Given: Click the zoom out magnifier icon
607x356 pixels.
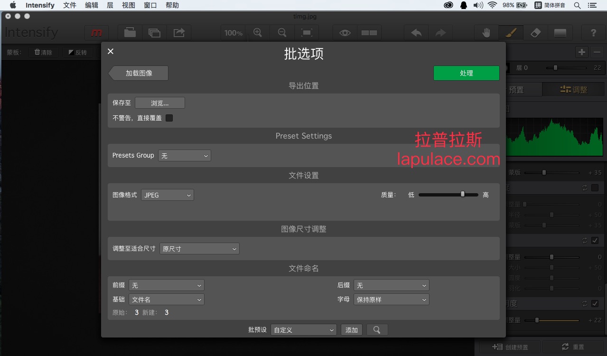Looking at the screenshot, I should tap(282, 33).
